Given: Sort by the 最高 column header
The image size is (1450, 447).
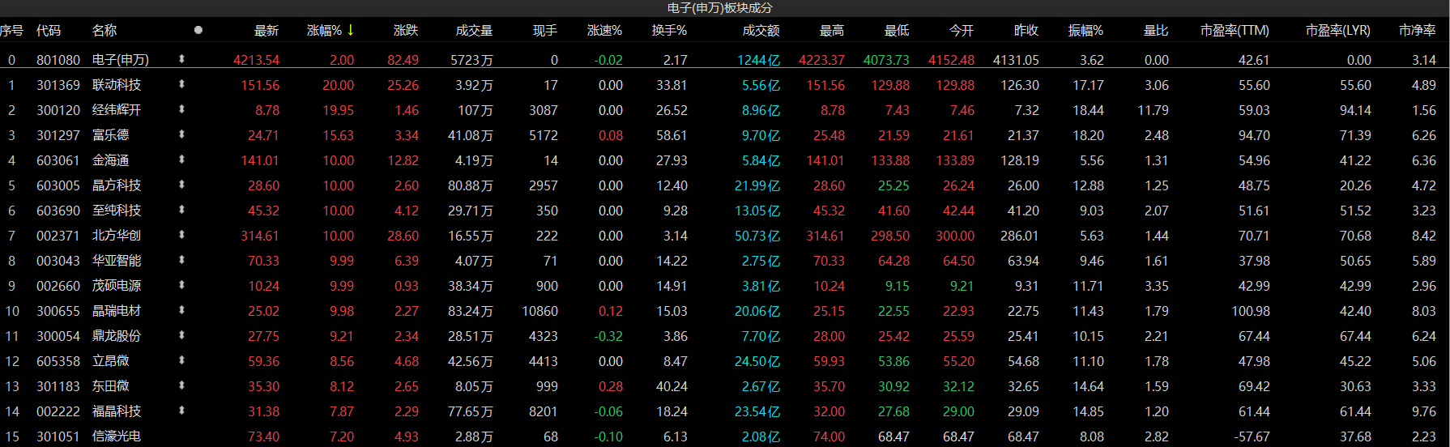Looking at the screenshot, I should coord(832,30).
